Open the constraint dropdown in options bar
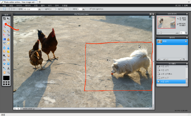 click(39, 9)
